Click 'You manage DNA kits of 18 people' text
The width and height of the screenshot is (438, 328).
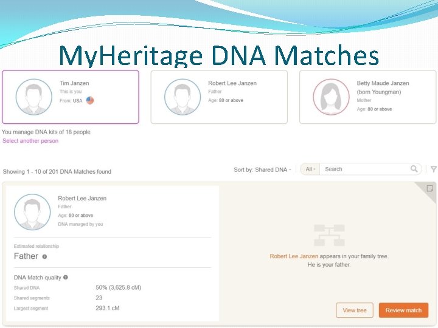[46, 132]
